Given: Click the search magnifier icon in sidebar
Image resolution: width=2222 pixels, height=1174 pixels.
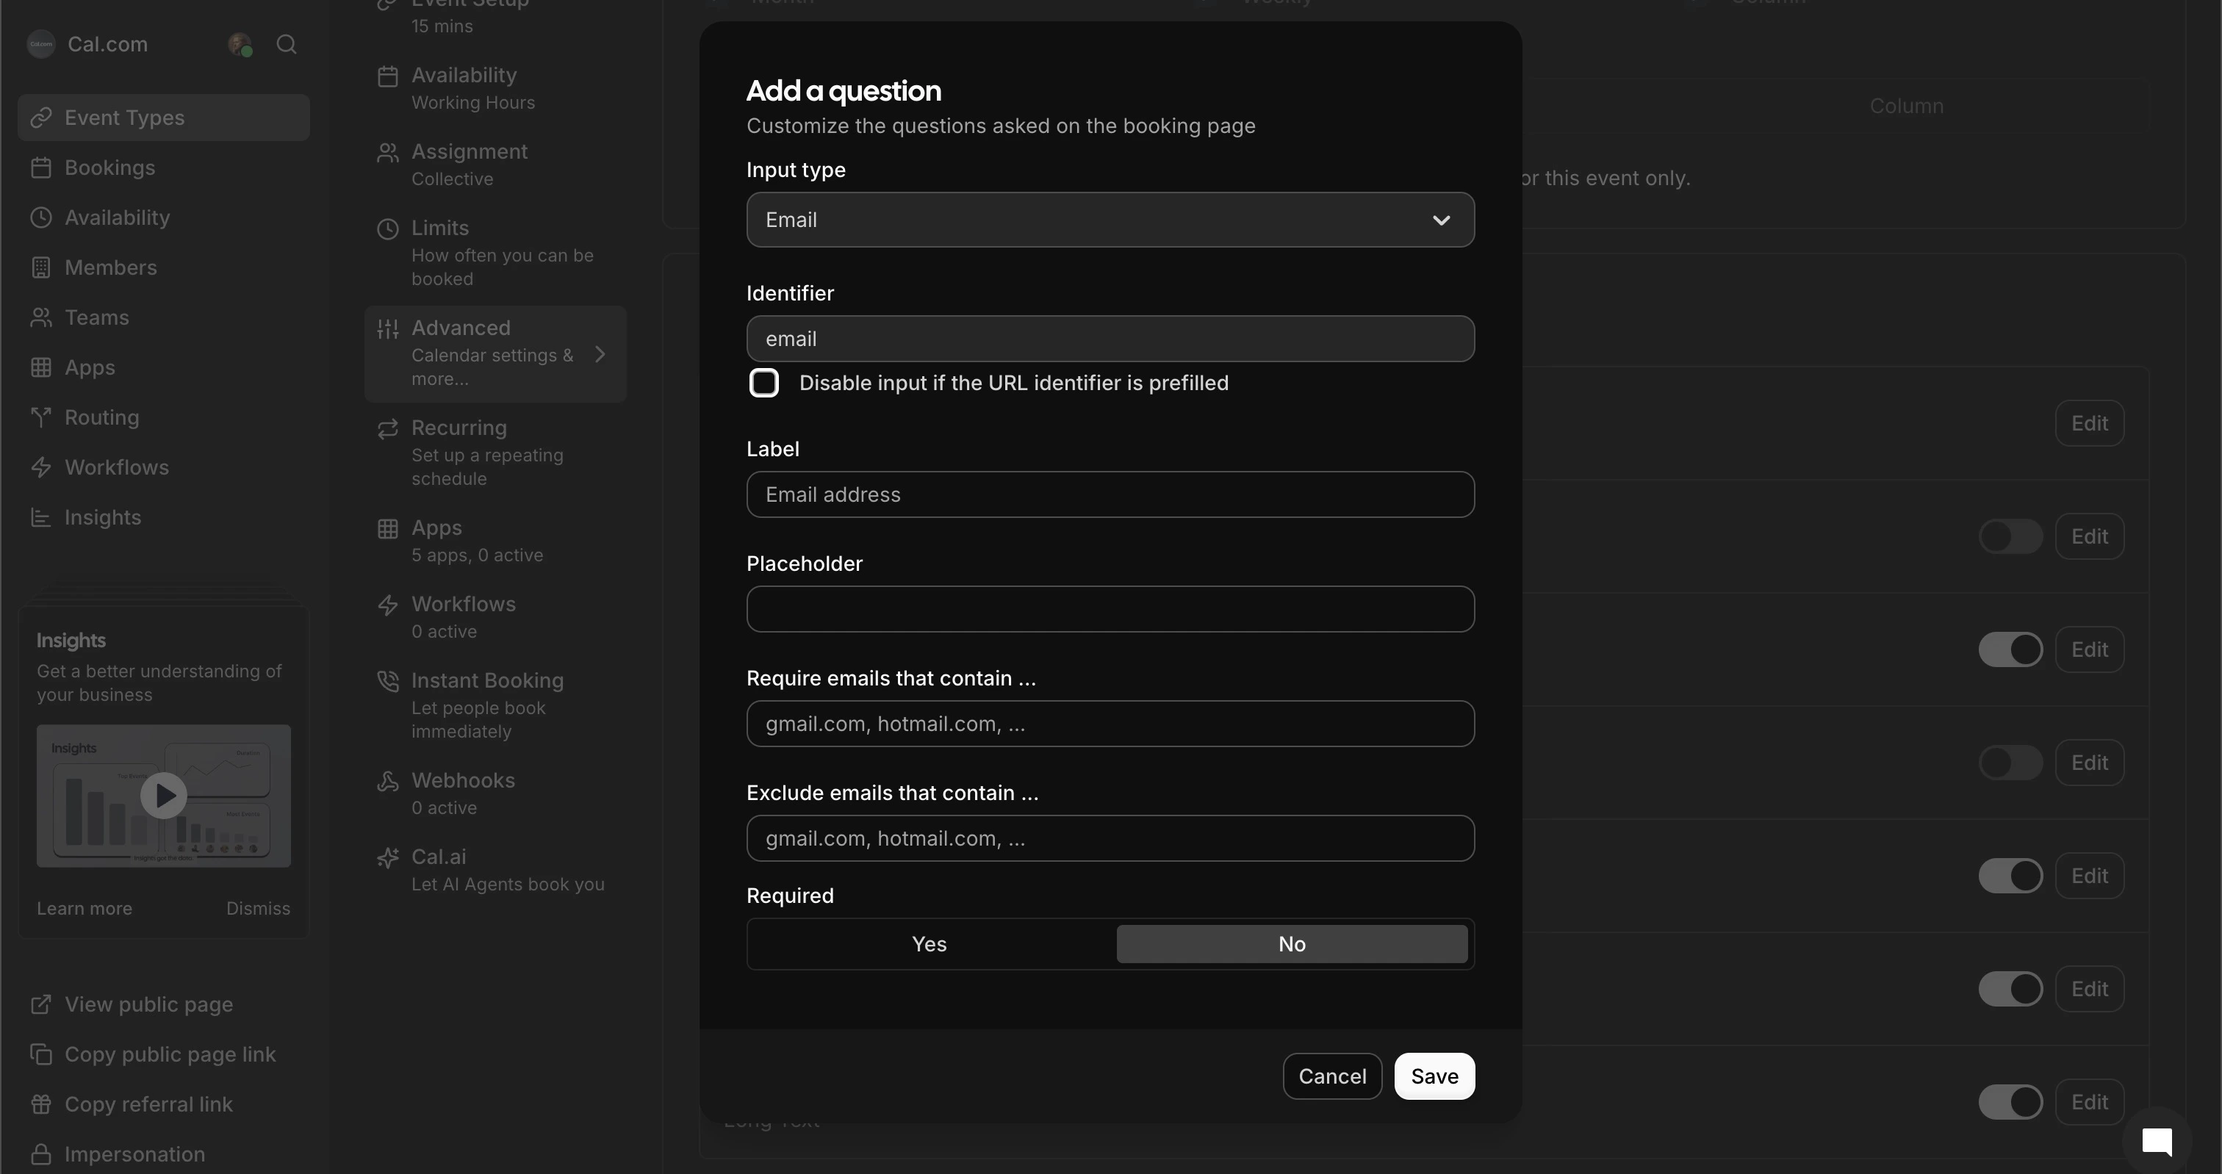Looking at the screenshot, I should [x=287, y=44].
